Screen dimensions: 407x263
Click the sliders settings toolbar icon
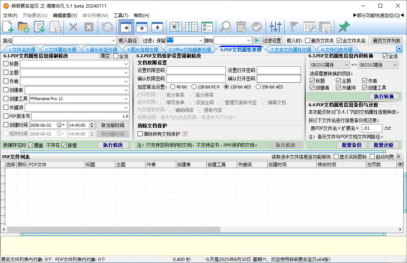(275, 27)
